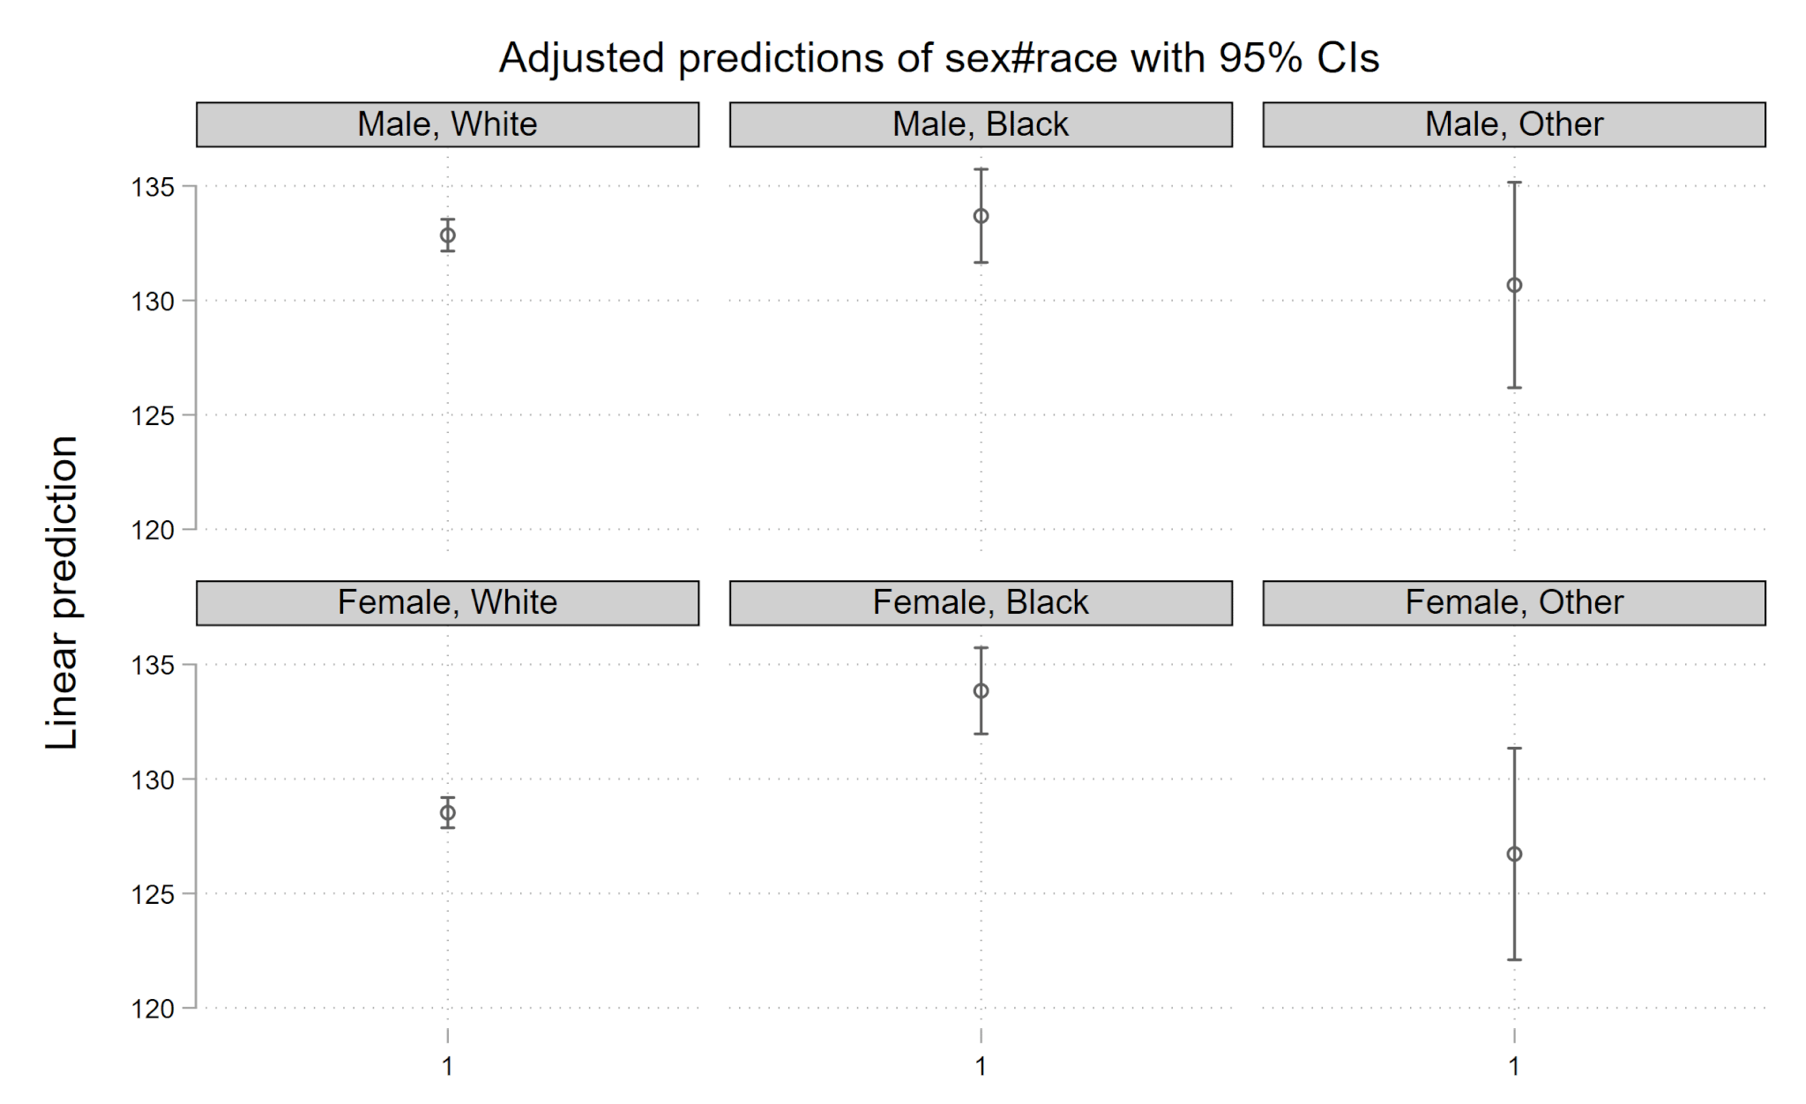Click the Male, White point estimate marker
1806x1104 pixels.
click(x=448, y=235)
